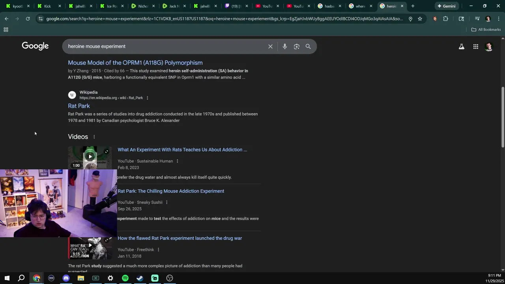Bookmark this page with the star icon

(420, 19)
